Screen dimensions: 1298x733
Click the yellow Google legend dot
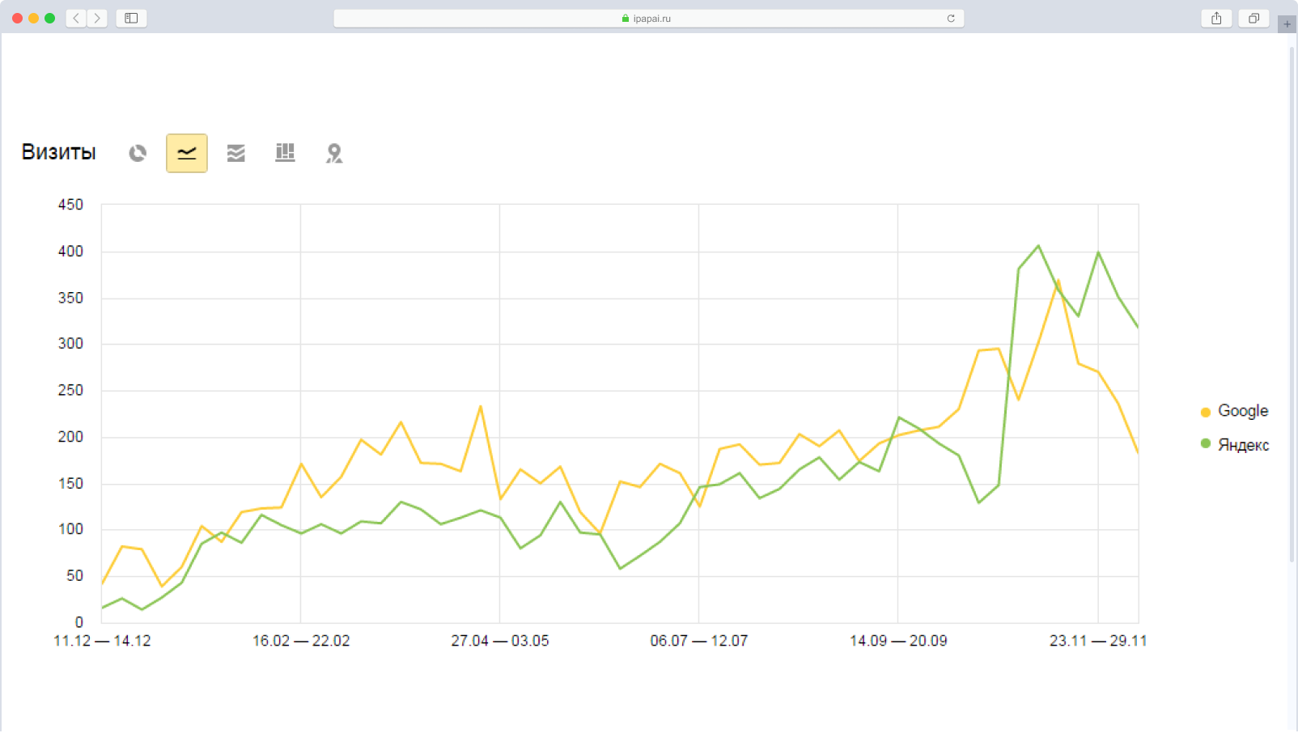point(1205,412)
